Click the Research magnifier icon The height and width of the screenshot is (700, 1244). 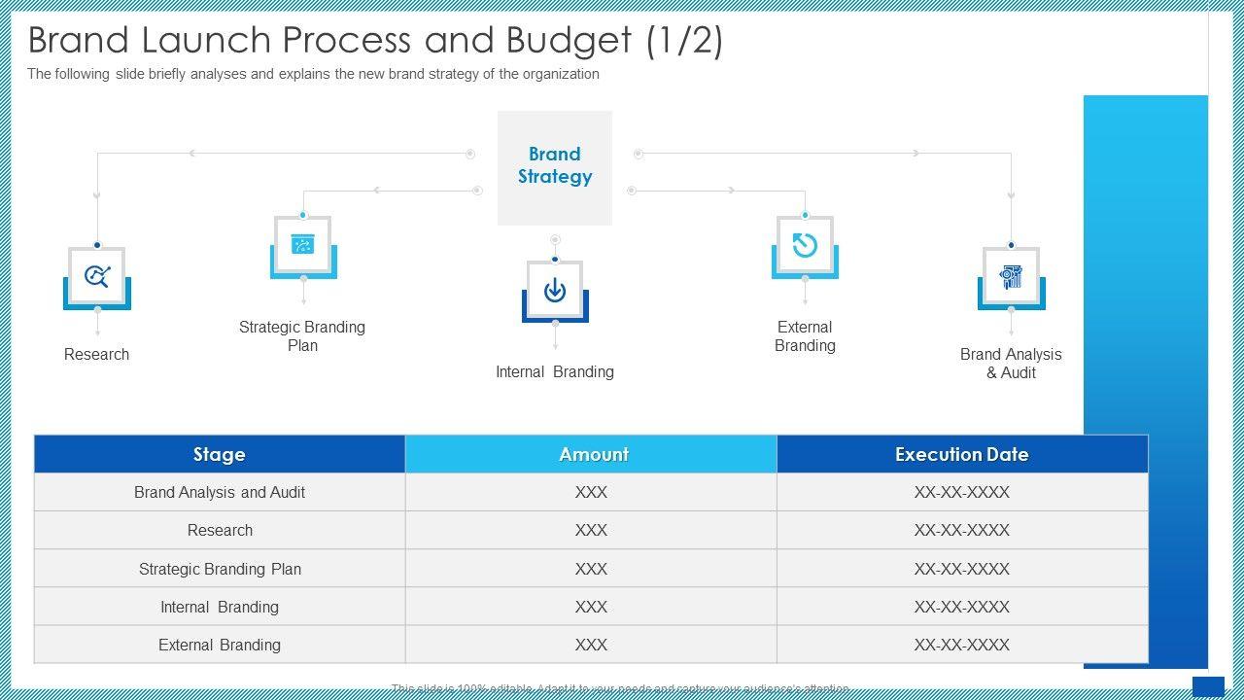tap(97, 276)
